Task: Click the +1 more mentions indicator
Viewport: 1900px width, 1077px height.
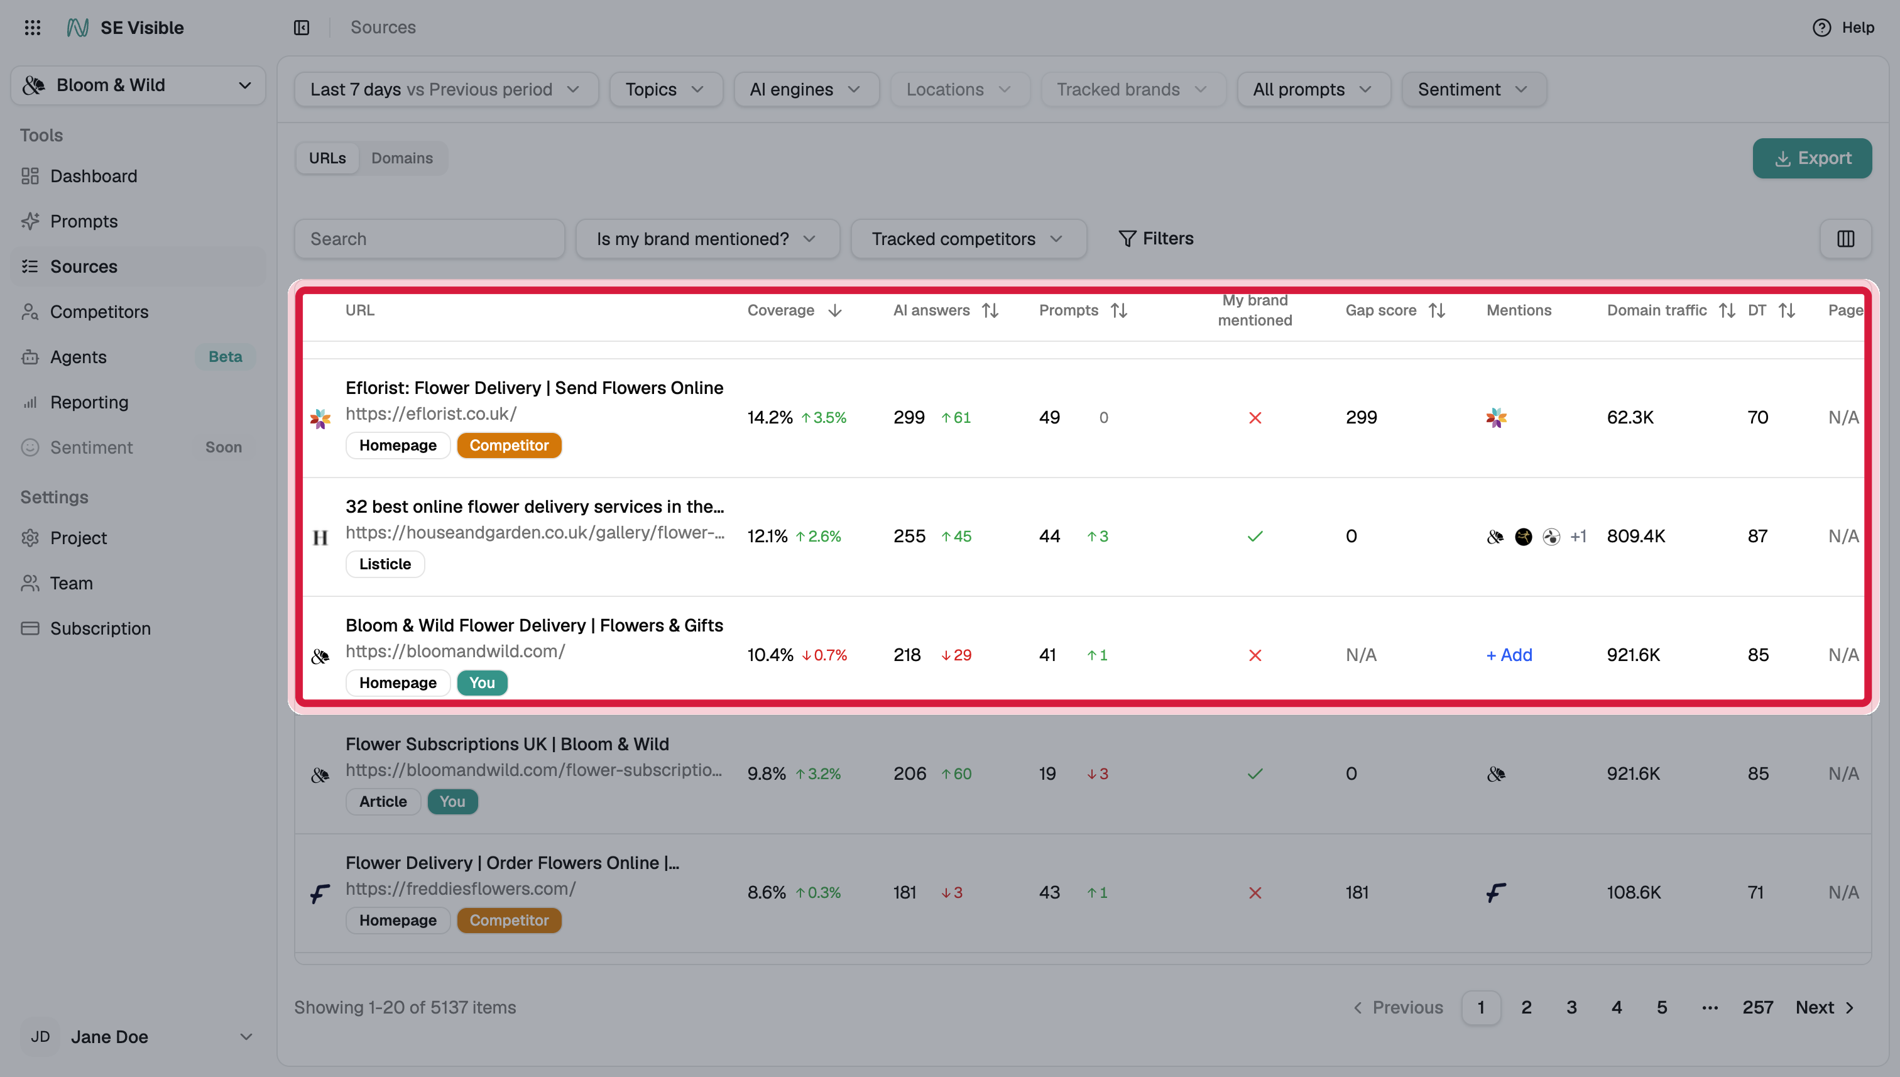Action: [1578, 536]
